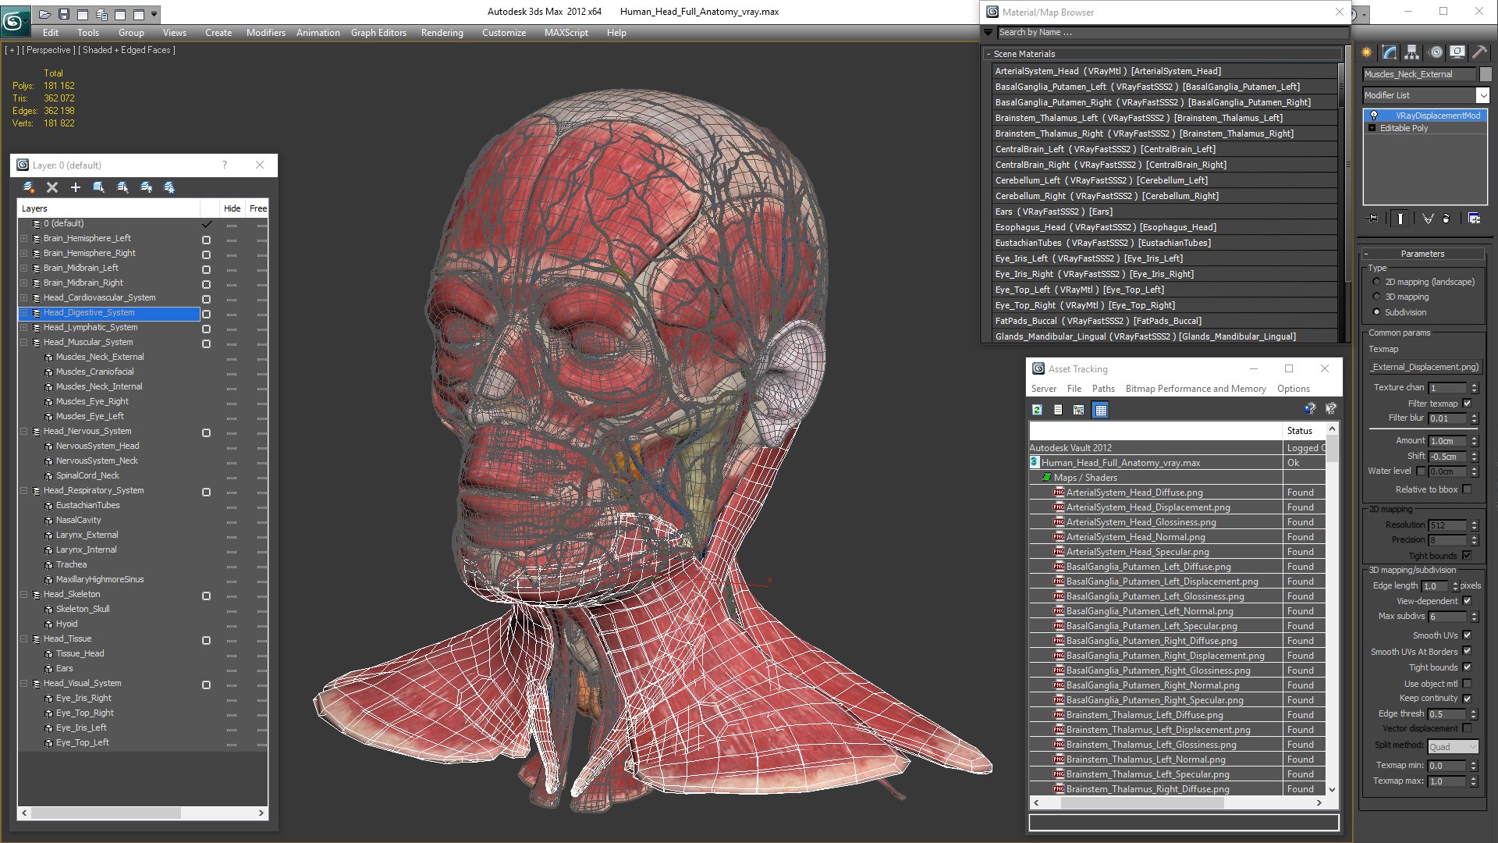Image resolution: width=1498 pixels, height=843 pixels.
Task: Click Max subdivs spinner arrows
Action: tap(1474, 617)
